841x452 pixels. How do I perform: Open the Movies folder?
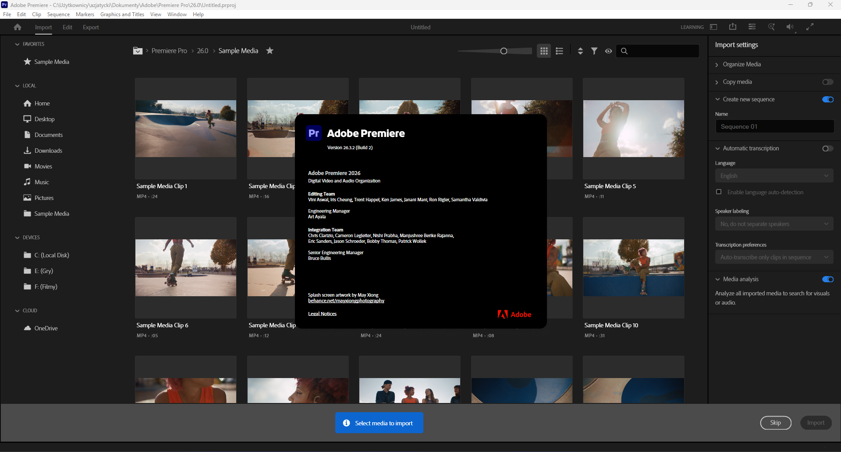(x=38, y=166)
